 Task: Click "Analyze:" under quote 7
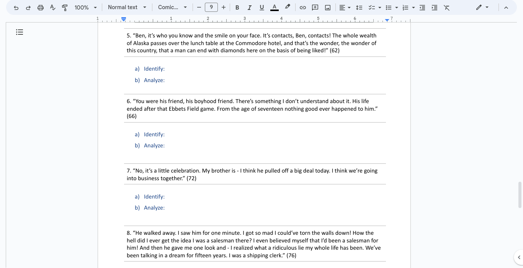(x=154, y=208)
